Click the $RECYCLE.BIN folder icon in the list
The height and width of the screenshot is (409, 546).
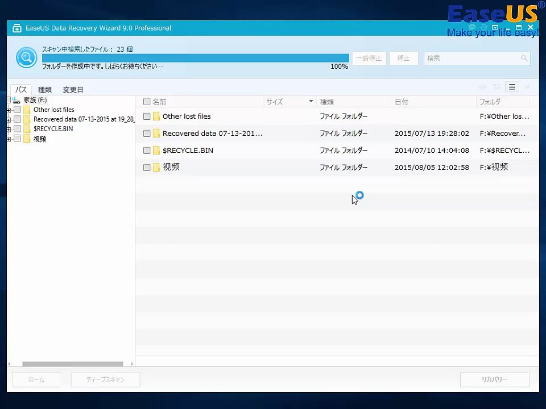coord(156,150)
